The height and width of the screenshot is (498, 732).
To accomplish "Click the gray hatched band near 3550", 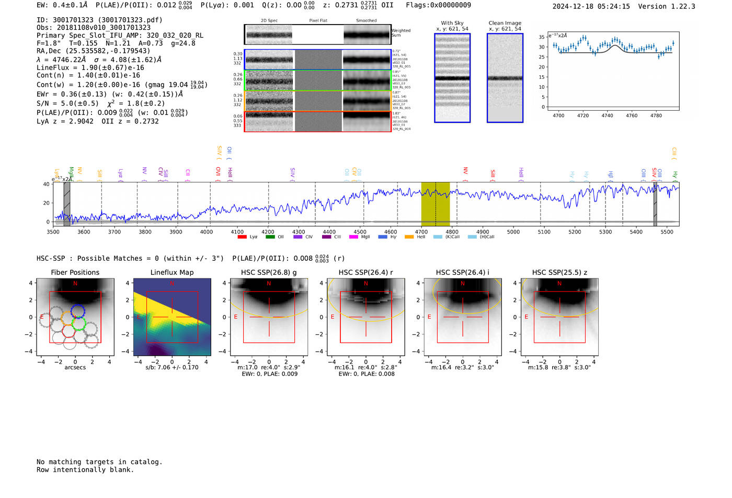I will pyautogui.click(x=67, y=204).
